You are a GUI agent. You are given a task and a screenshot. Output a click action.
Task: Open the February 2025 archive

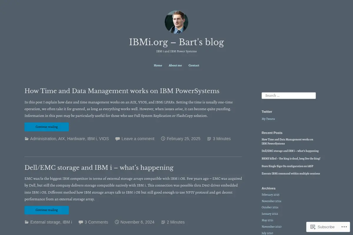pos(271,195)
